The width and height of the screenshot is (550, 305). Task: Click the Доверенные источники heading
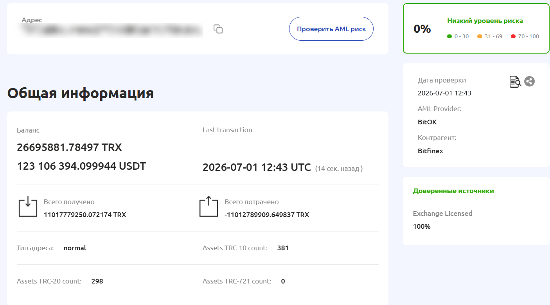coord(453,191)
